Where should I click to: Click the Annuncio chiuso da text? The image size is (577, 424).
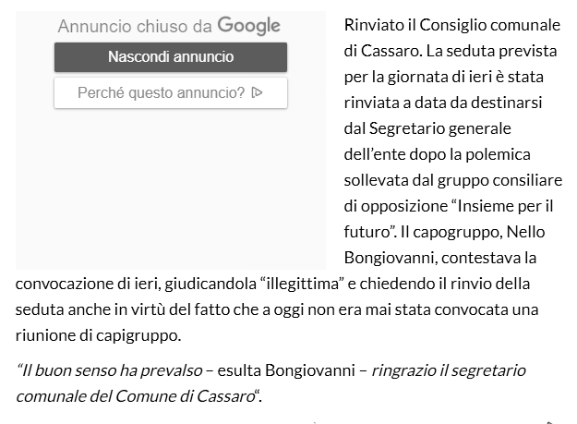(x=135, y=27)
